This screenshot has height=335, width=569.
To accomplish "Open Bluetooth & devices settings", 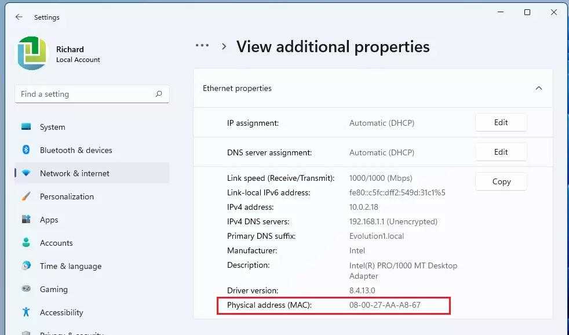I will (x=92, y=150).
